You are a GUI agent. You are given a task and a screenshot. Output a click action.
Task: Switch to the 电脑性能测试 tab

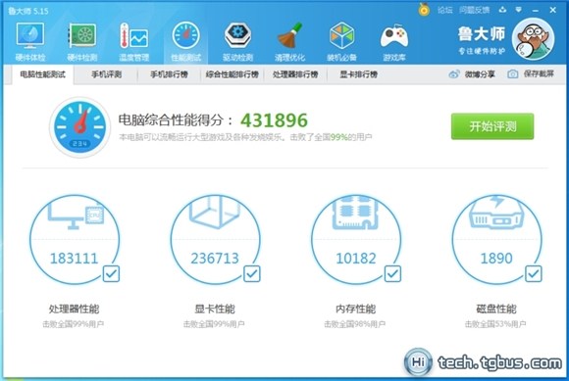click(x=43, y=74)
